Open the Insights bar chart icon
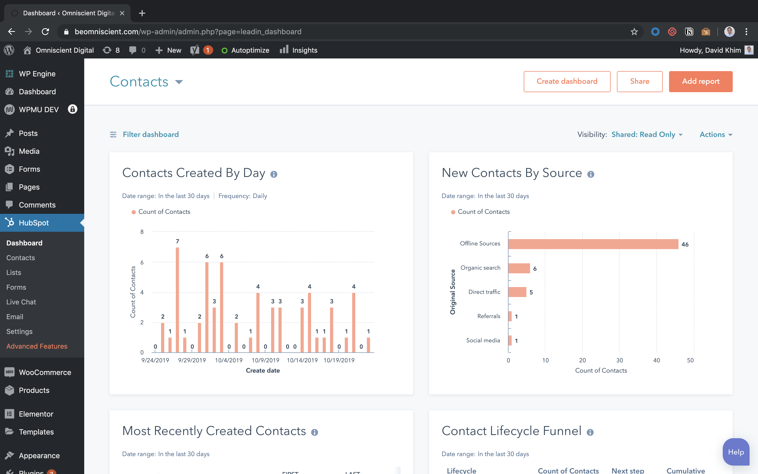 point(284,50)
